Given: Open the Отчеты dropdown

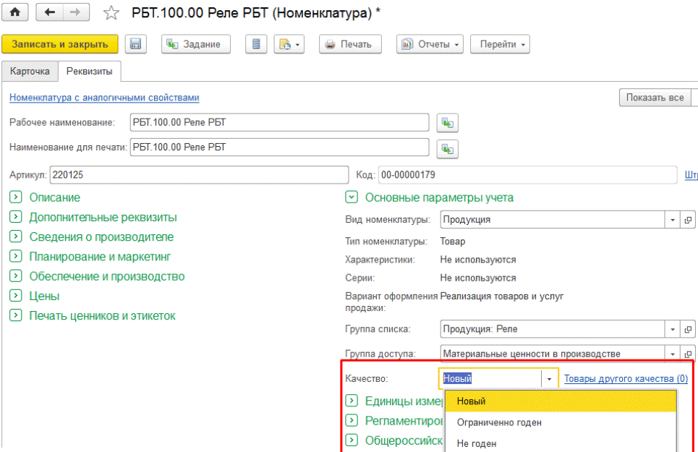Looking at the screenshot, I should (x=430, y=43).
